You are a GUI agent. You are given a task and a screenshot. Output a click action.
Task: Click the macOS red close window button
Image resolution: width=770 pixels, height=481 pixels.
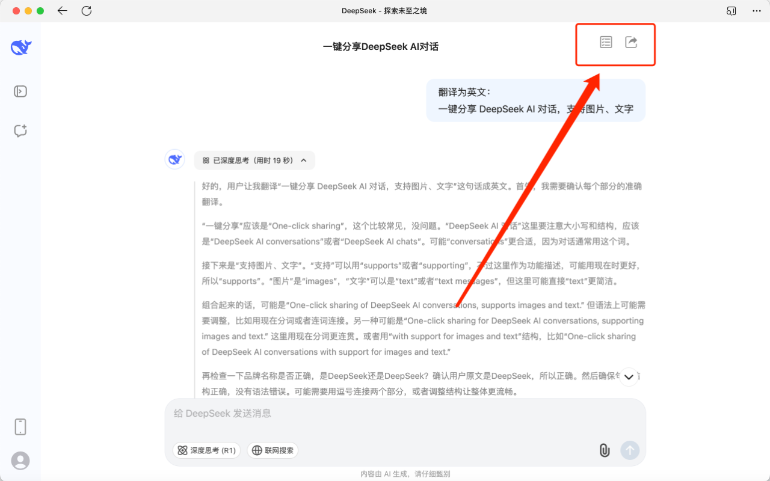click(16, 11)
